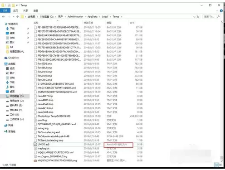Click the file list scrollbar down arrow
The height and width of the screenshot is (170, 225).
coord(222,161)
